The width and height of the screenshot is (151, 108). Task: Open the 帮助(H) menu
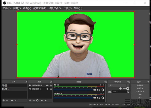pyautogui.click(x=78, y=8)
